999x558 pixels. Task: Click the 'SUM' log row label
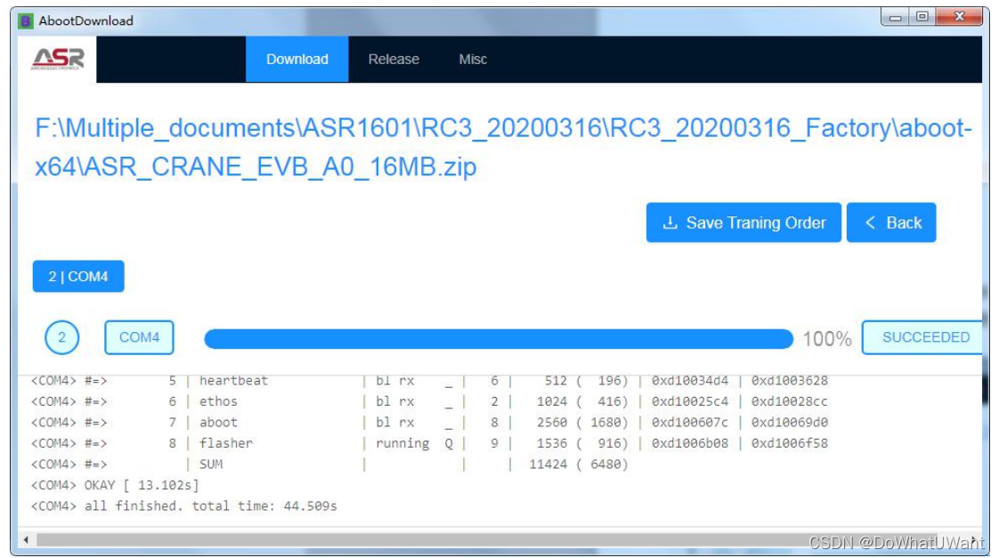211,465
